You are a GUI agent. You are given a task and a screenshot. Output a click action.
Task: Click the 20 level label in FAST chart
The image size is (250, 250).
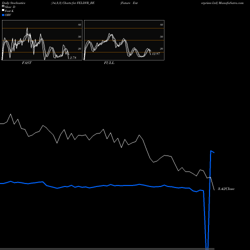pos(79,48)
